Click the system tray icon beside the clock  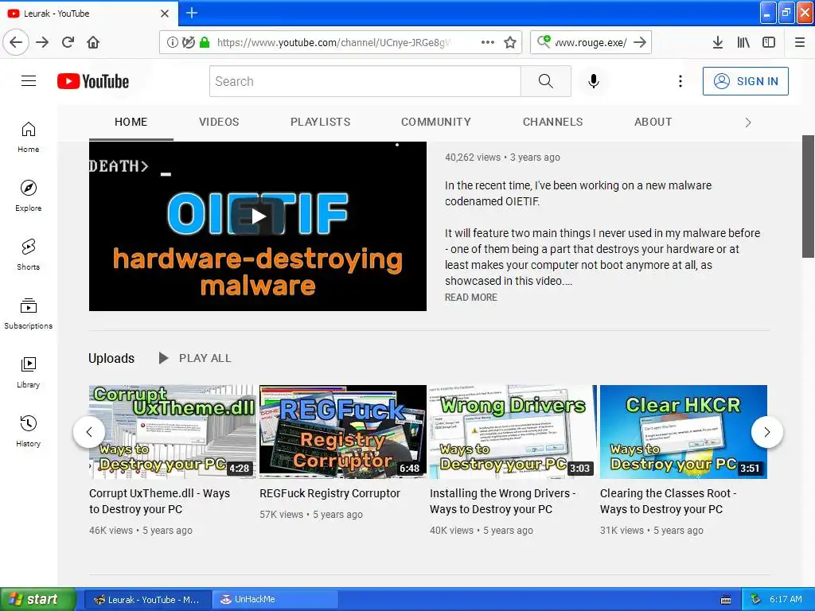755,599
